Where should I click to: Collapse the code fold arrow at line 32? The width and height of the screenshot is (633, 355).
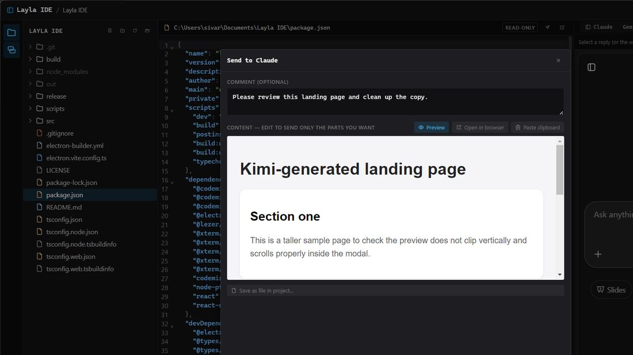172,326
